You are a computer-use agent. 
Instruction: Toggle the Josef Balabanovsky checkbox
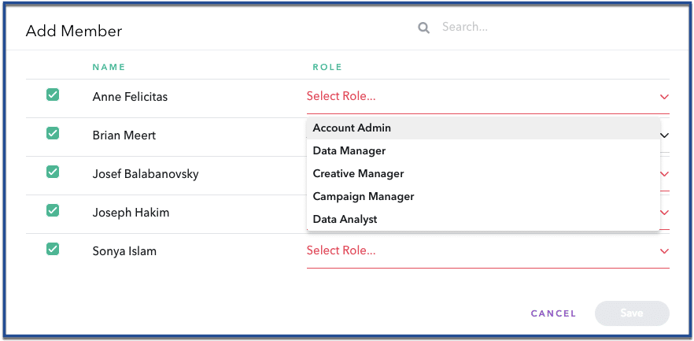[x=53, y=172]
